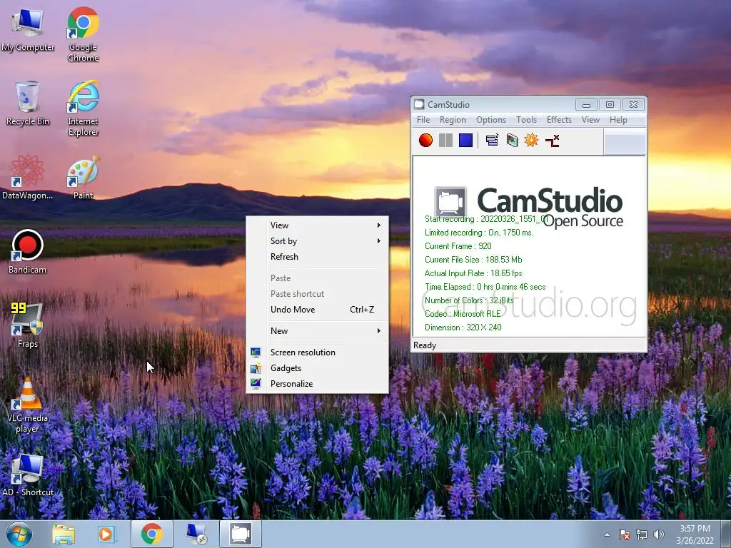Image resolution: width=731 pixels, height=548 pixels.
Task: Open the volume speaker tray icon
Action: [659, 535]
